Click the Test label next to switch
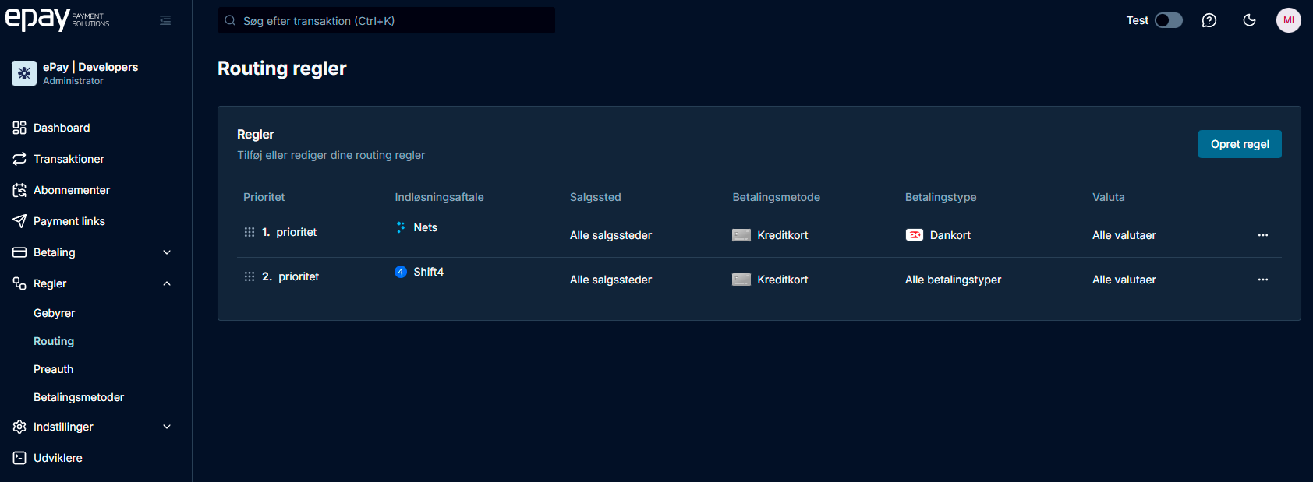Viewport: 1313px width, 482px height. point(1138,20)
